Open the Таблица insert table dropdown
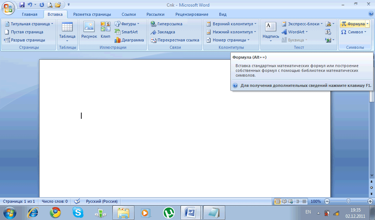 tap(67, 31)
